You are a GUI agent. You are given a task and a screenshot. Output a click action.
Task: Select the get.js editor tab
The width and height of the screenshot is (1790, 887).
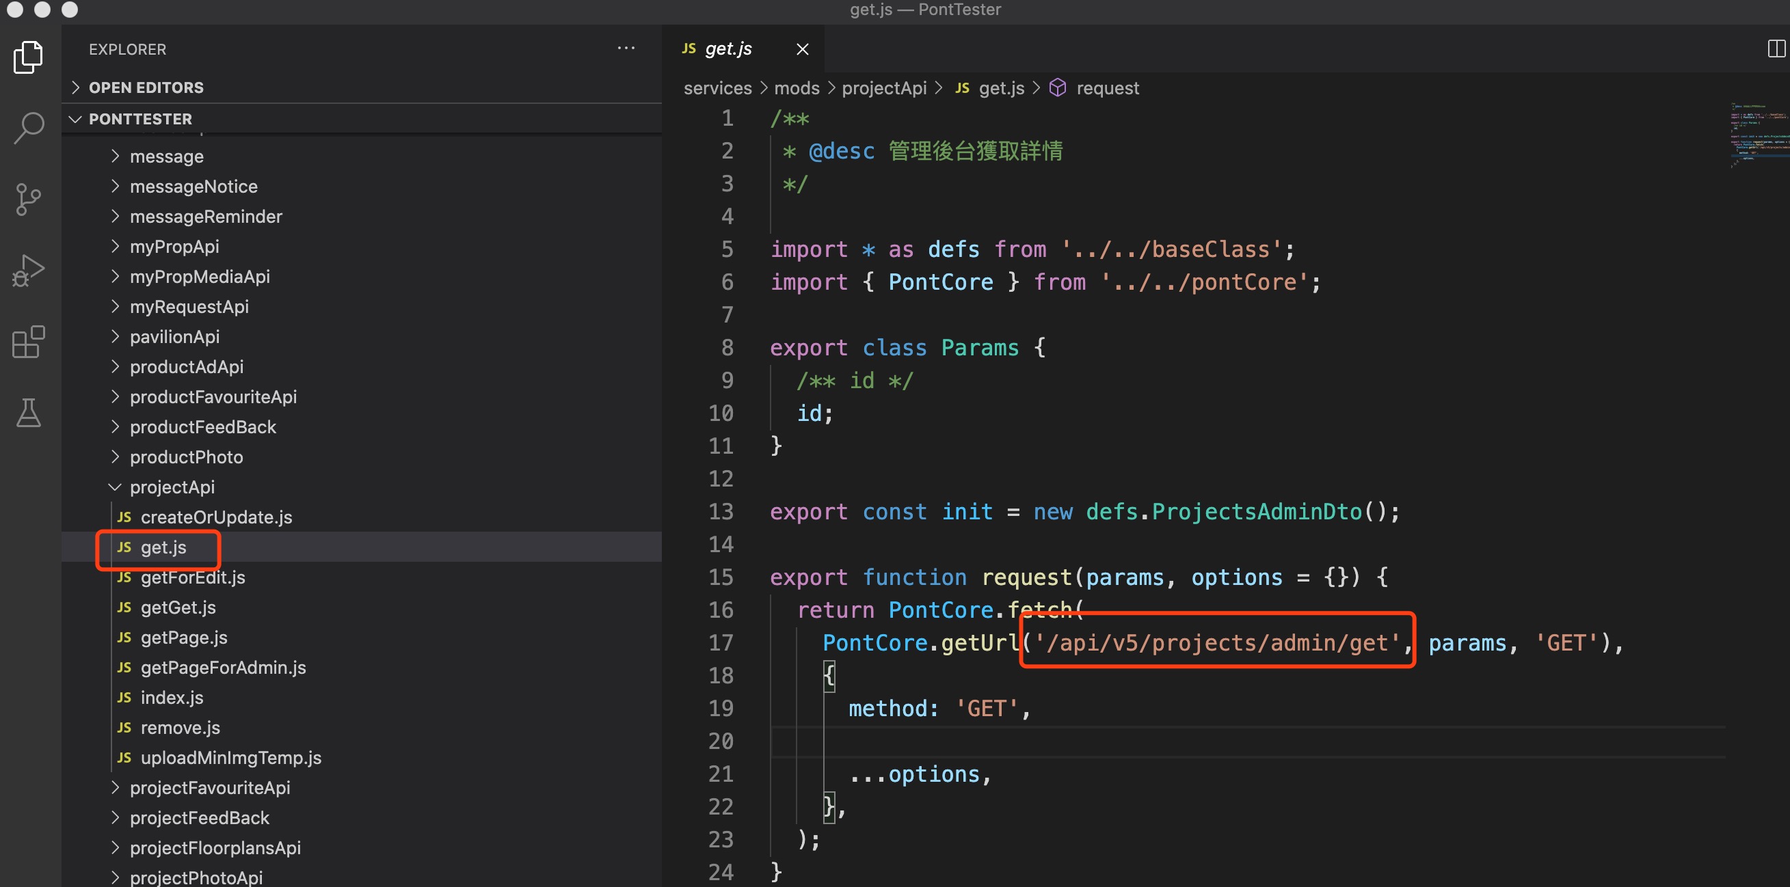[x=728, y=48]
